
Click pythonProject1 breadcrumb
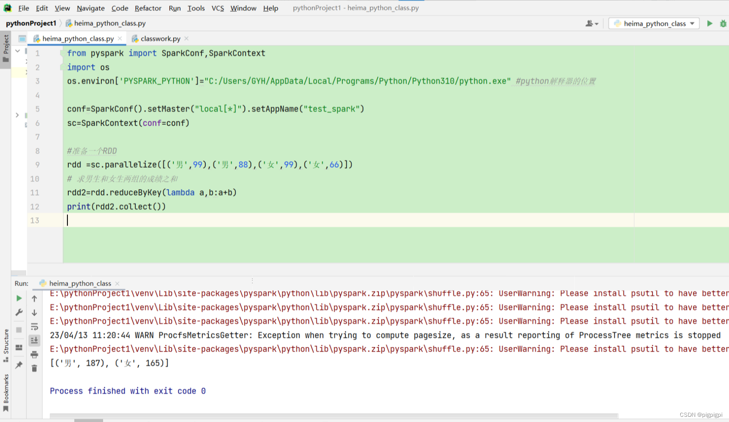[31, 23]
